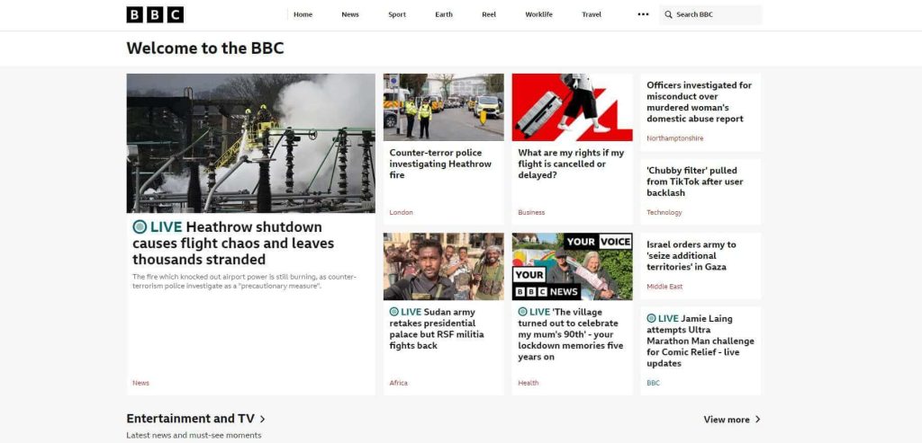Viewport: 922px width, 443px height.
Task: Open 'Chubby filter' pulled from TikTok story
Action: click(x=695, y=182)
